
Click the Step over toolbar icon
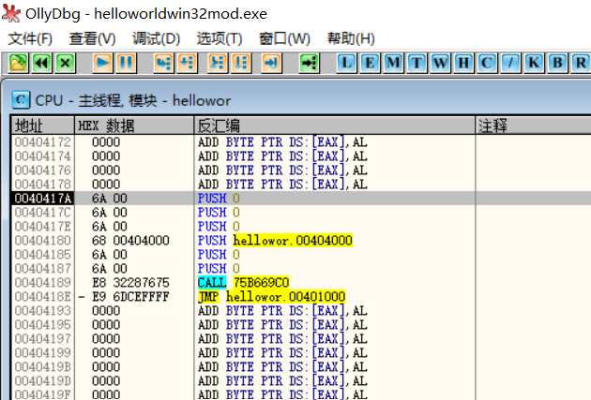[188, 63]
